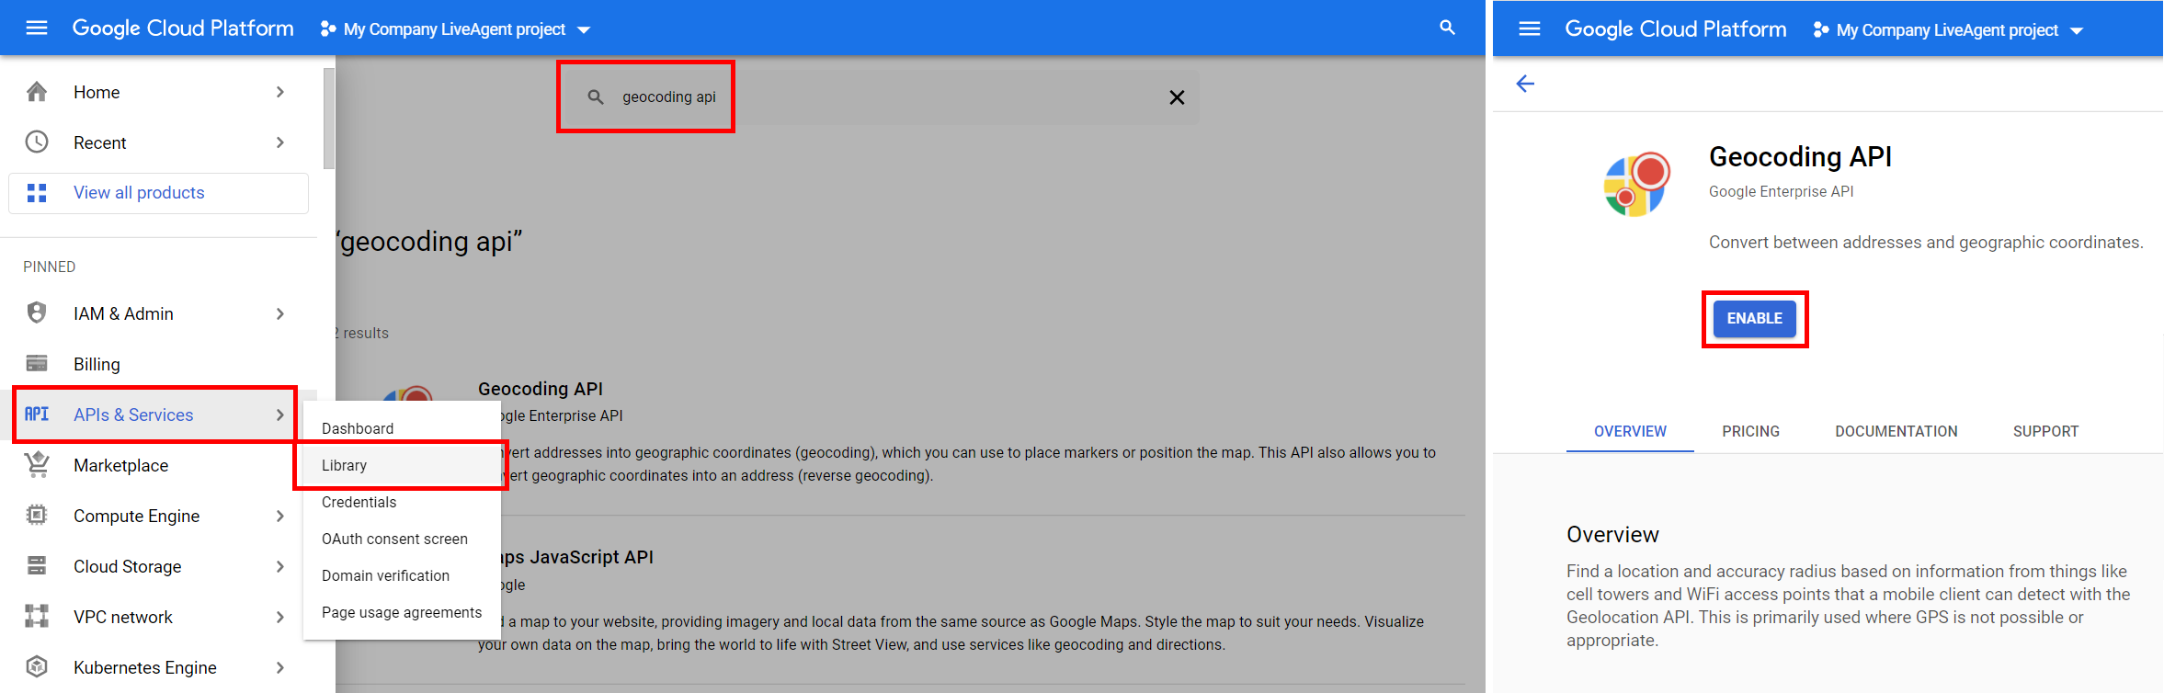Select Library from APIs & Services submenu
The image size is (2164, 693).
[345, 466]
